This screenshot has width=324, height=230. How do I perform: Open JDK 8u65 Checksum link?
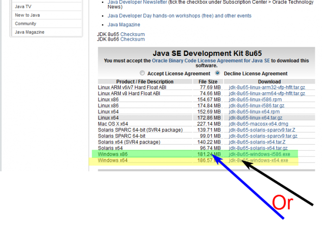coord(132,34)
